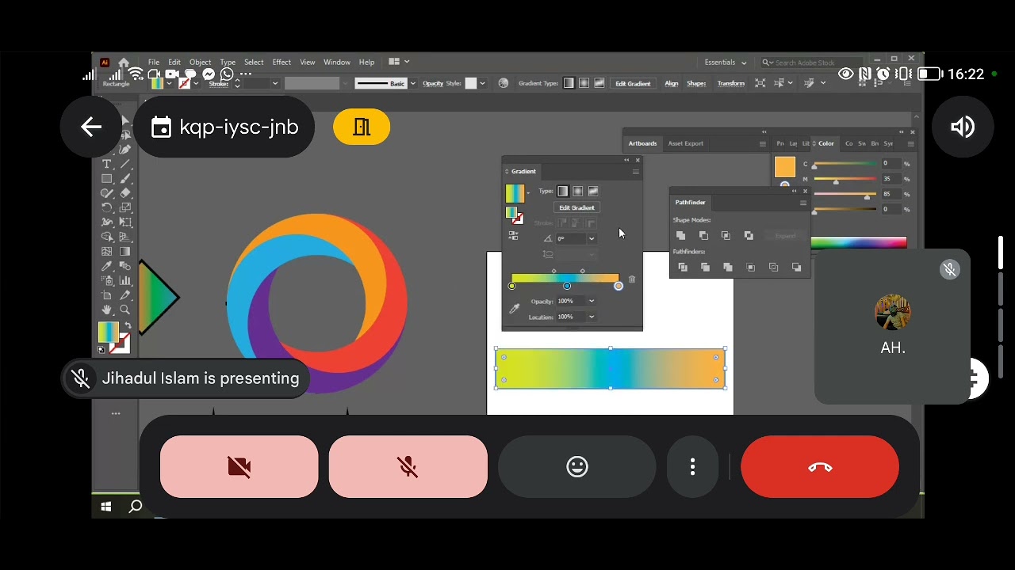Select the blue middle gradient stop

[x=567, y=286]
